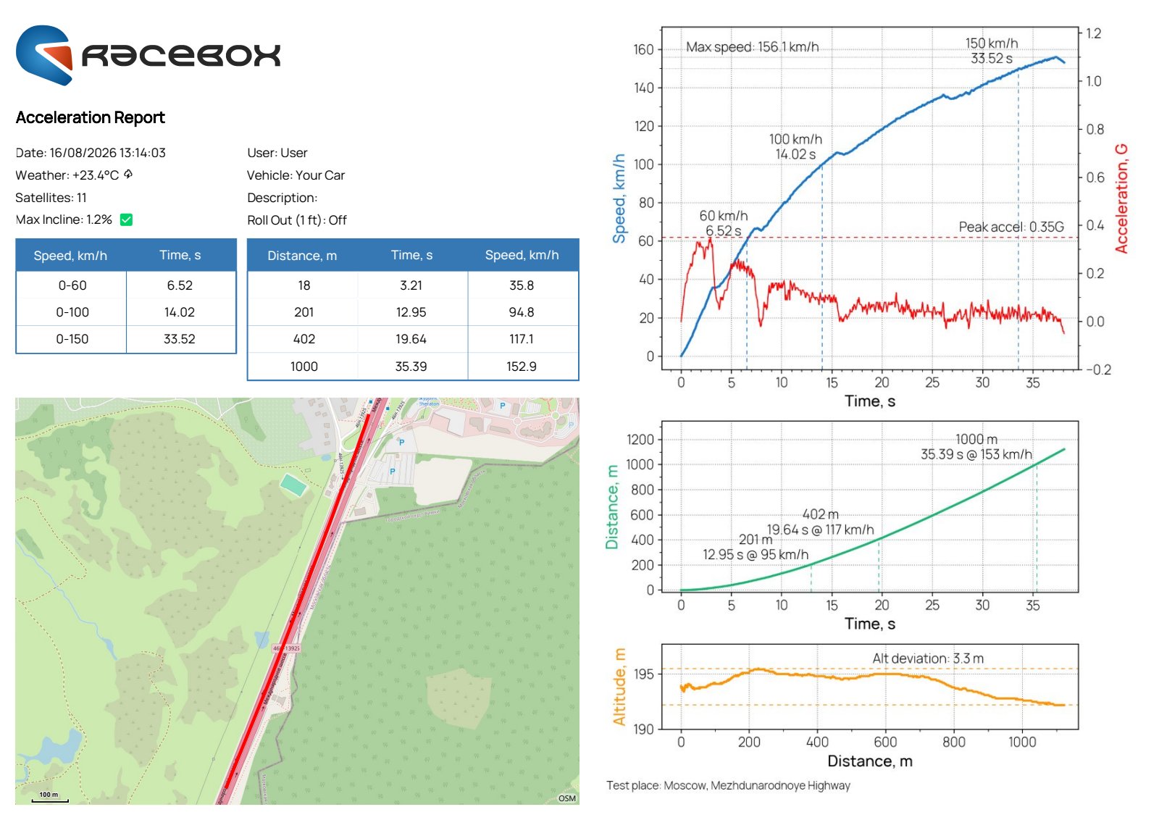The image size is (1159, 820).
Task: Click the '12.95 s @ 95 km/h' annotation
Action: [x=756, y=554]
